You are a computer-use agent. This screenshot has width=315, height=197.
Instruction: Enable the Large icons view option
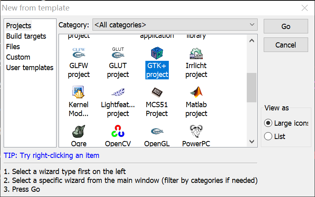(268, 123)
